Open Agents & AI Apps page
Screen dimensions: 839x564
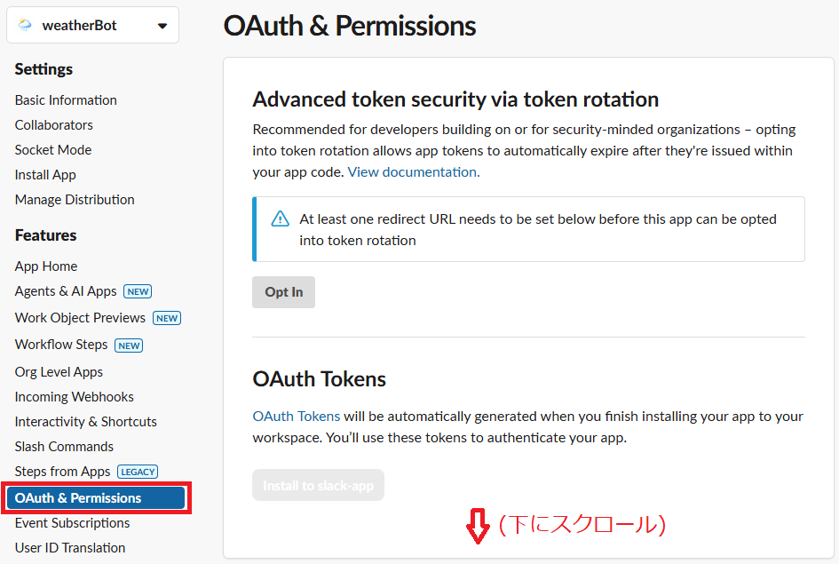click(67, 290)
